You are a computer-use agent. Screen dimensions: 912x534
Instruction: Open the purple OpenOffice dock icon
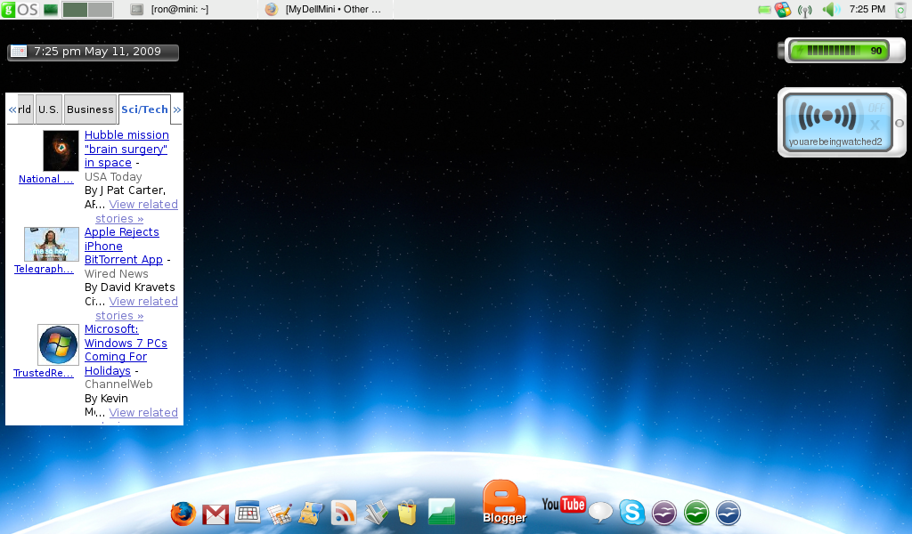[664, 513]
